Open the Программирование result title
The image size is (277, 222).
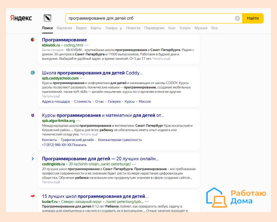pyautogui.click(x=64, y=40)
